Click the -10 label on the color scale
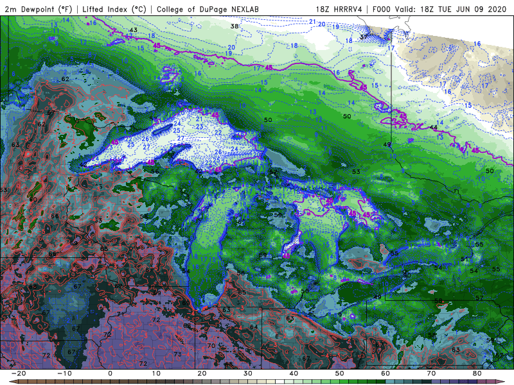This screenshot has width=514, height=385. (64, 373)
